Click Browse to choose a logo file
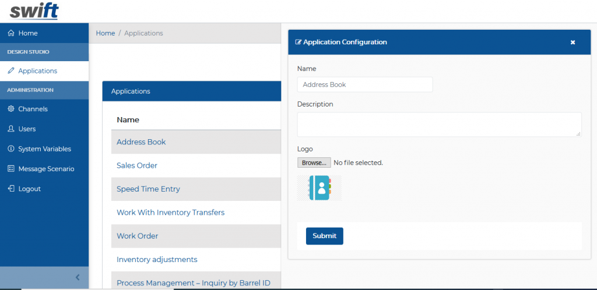This screenshot has width=597, height=290. (x=314, y=162)
